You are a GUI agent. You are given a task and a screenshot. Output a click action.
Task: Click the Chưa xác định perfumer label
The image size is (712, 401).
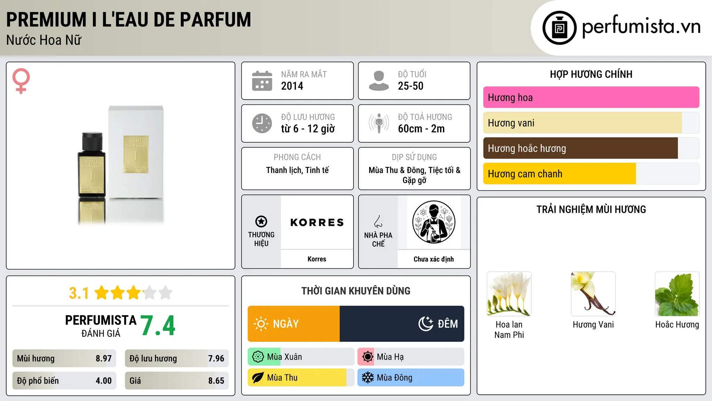(x=434, y=259)
